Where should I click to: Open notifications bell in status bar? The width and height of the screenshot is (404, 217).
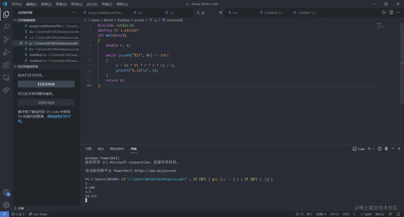[x=398, y=214]
